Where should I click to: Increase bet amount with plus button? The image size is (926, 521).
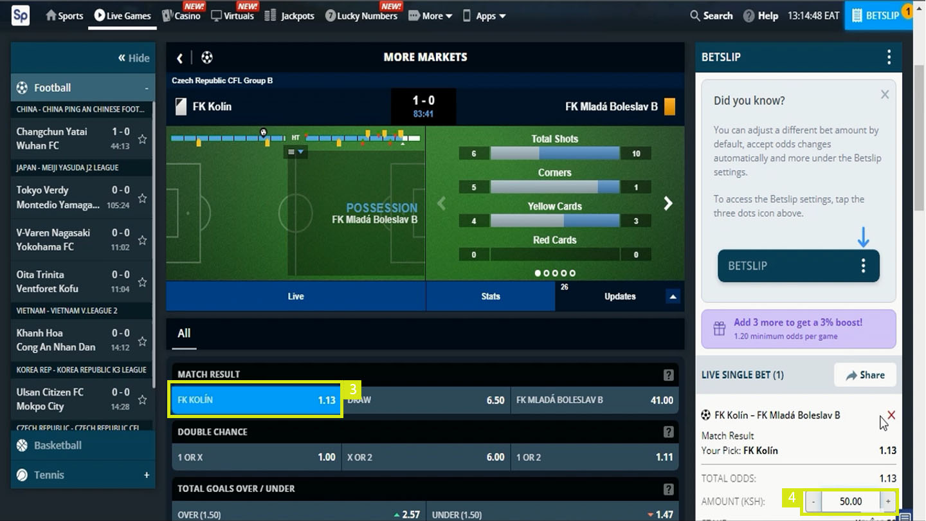pos(888,501)
